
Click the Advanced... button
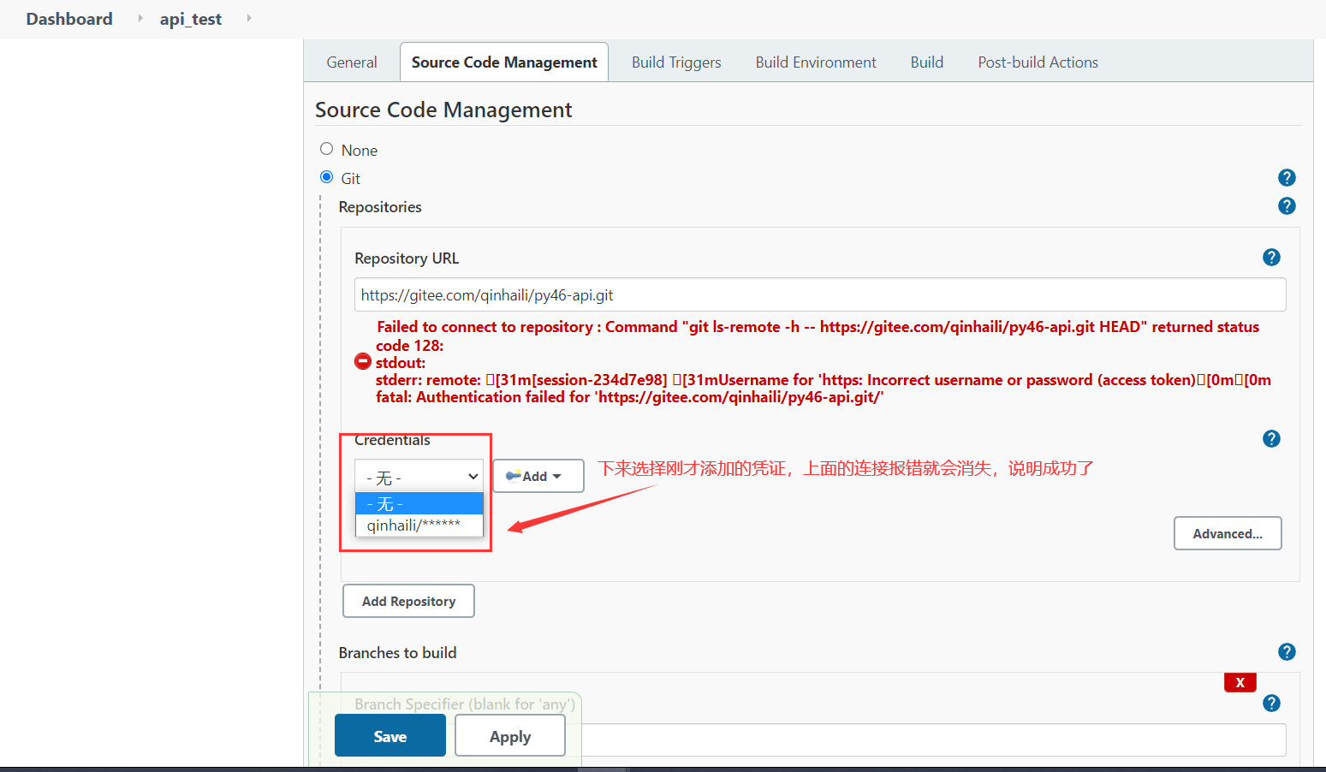coord(1228,533)
